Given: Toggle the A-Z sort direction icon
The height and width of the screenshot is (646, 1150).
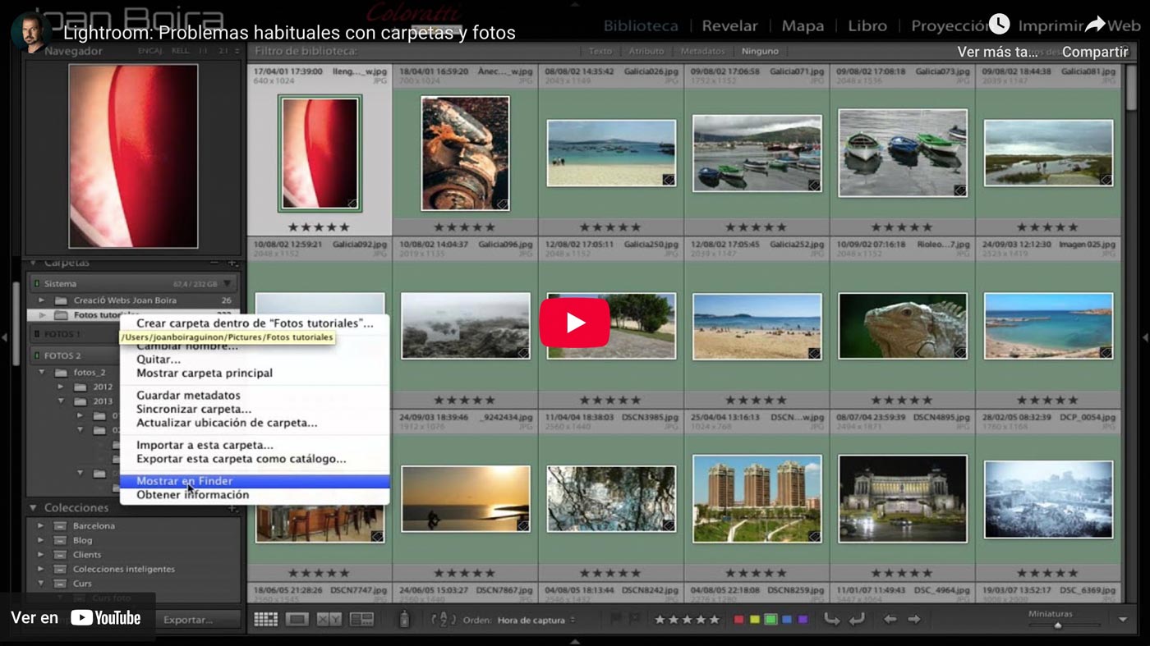Looking at the screenshot, I should point(444,620).
